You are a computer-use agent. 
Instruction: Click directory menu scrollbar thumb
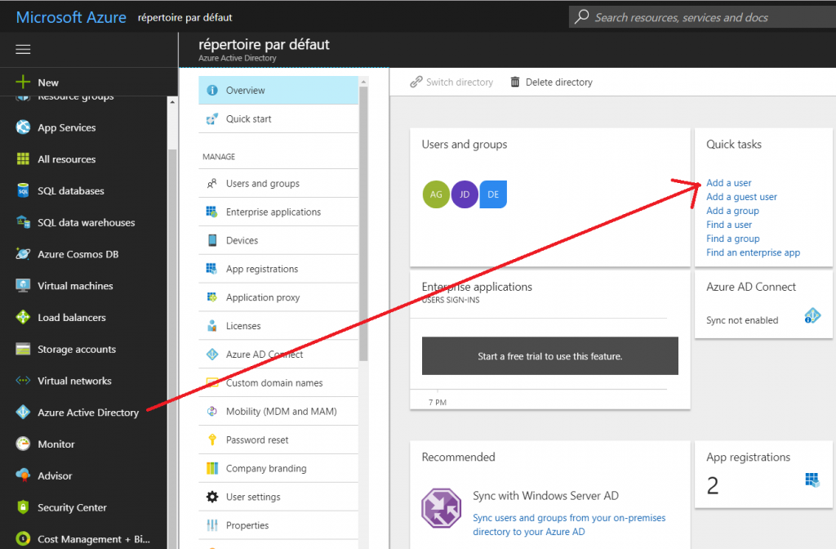click(363, 223)
